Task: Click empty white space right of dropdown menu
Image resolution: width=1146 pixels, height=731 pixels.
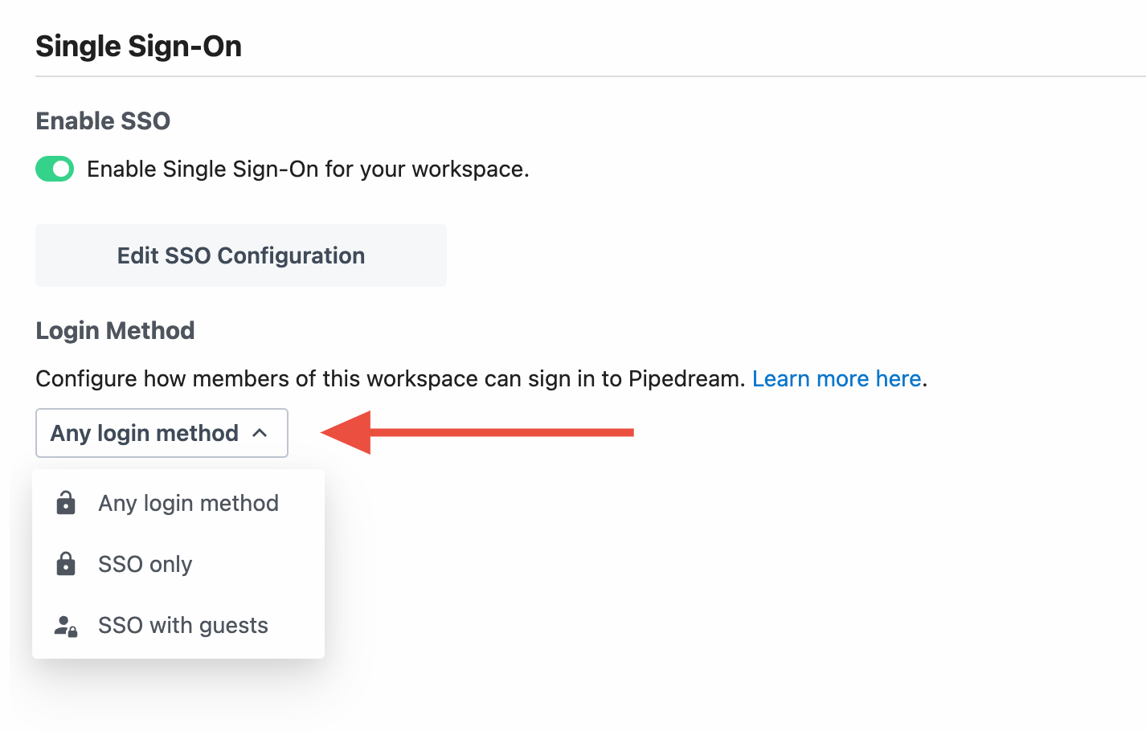Action: pos(723,578)
